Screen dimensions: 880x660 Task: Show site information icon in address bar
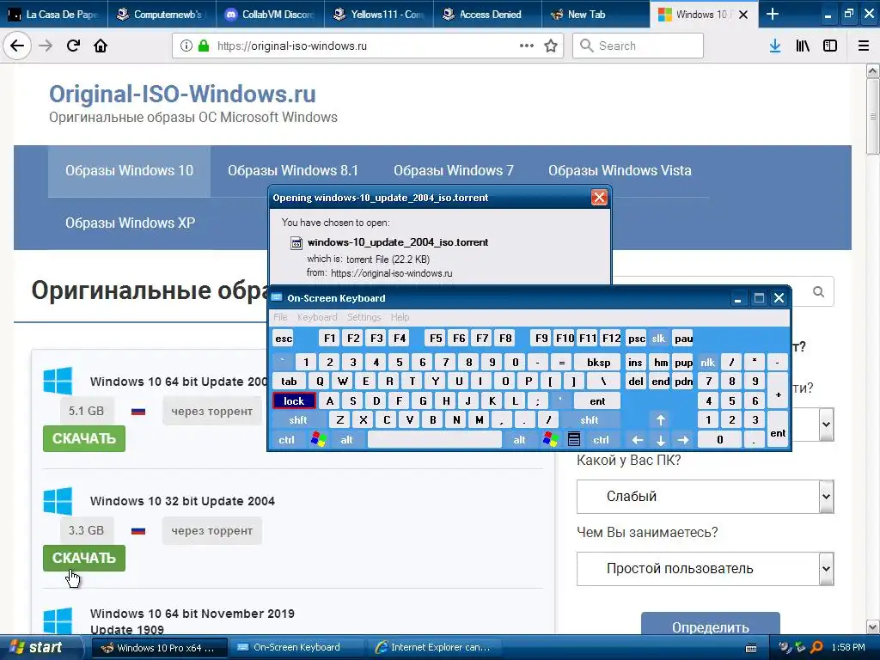point(186,46)
